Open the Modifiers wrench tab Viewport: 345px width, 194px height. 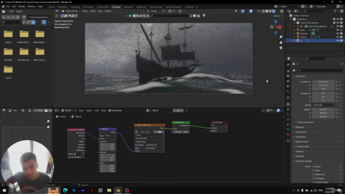(288, 109)
